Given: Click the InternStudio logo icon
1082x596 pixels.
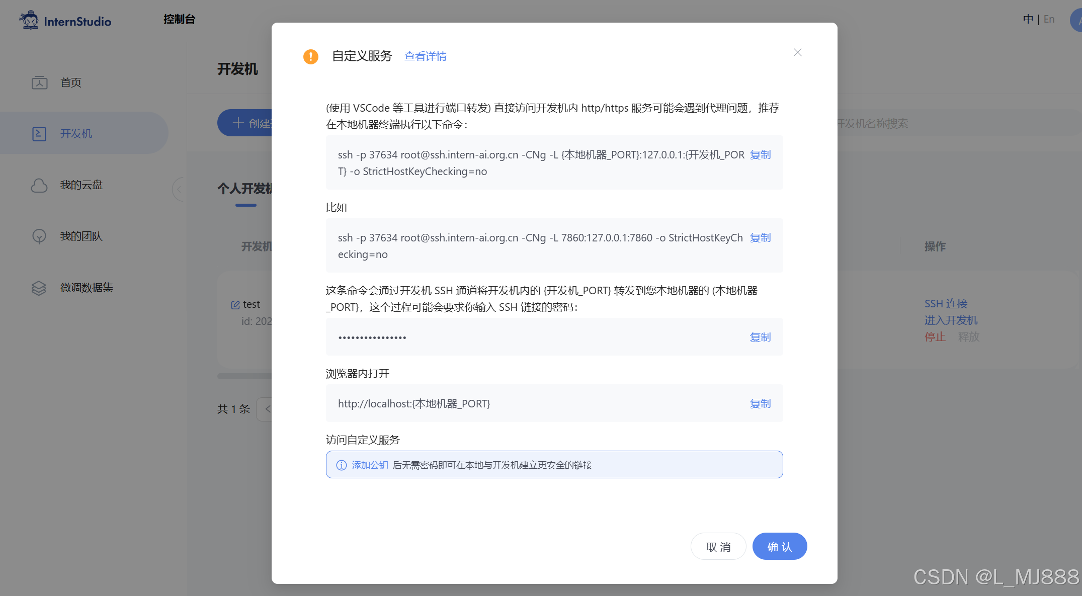Looking at the screenshot, I should [x=29, y=20].
